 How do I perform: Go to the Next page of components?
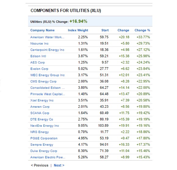point(59,165)
